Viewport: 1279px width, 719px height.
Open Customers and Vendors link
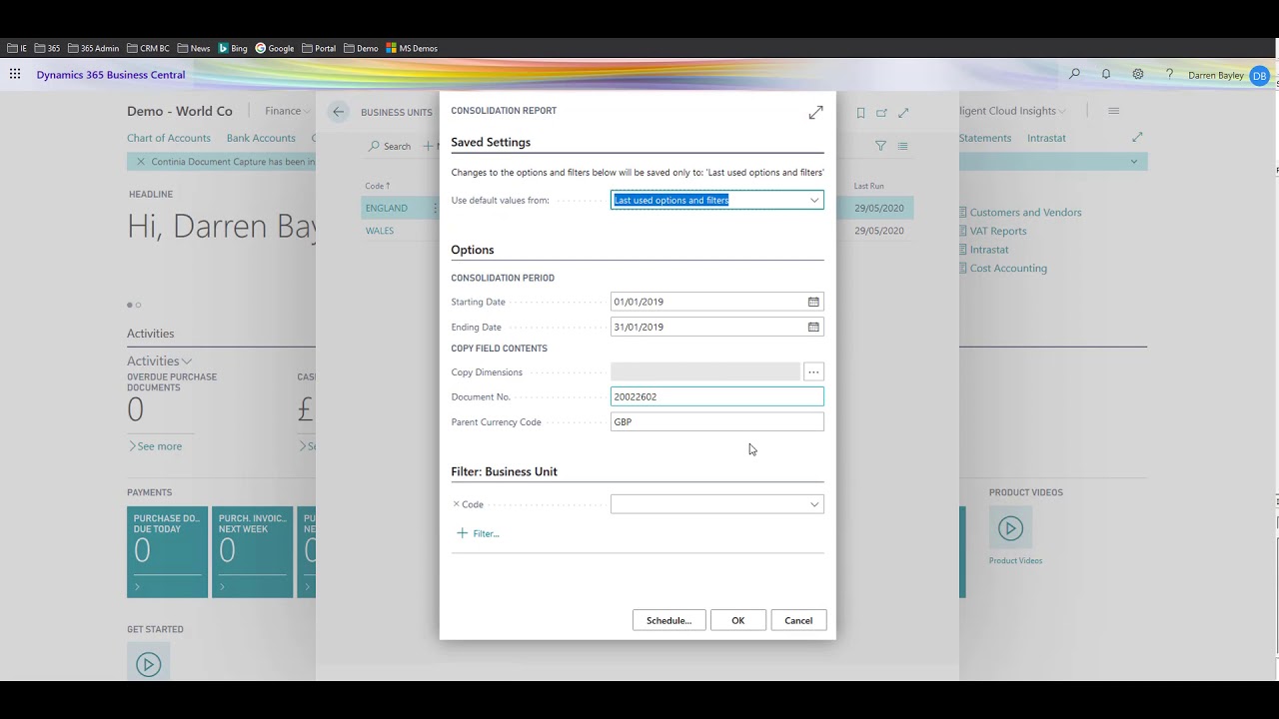pos(1025,212)
